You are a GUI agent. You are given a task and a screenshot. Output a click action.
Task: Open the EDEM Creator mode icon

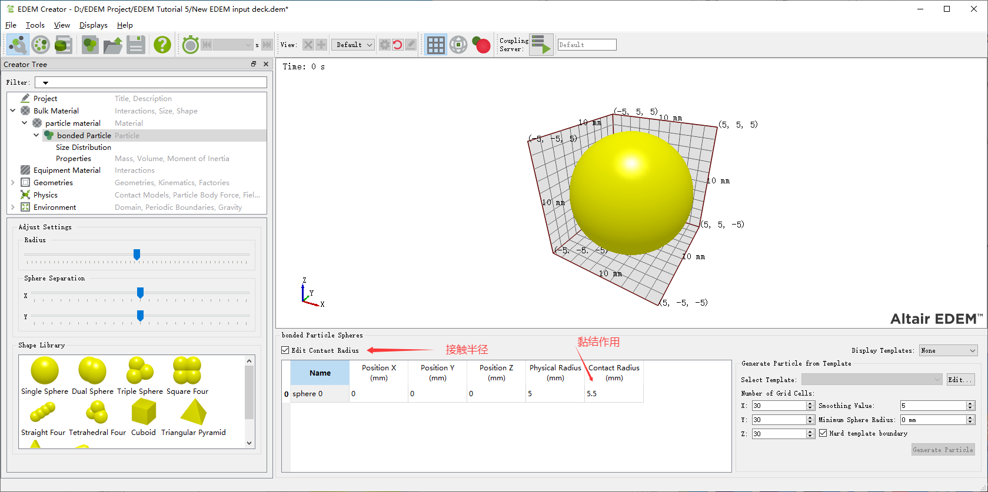coord(18,45)
